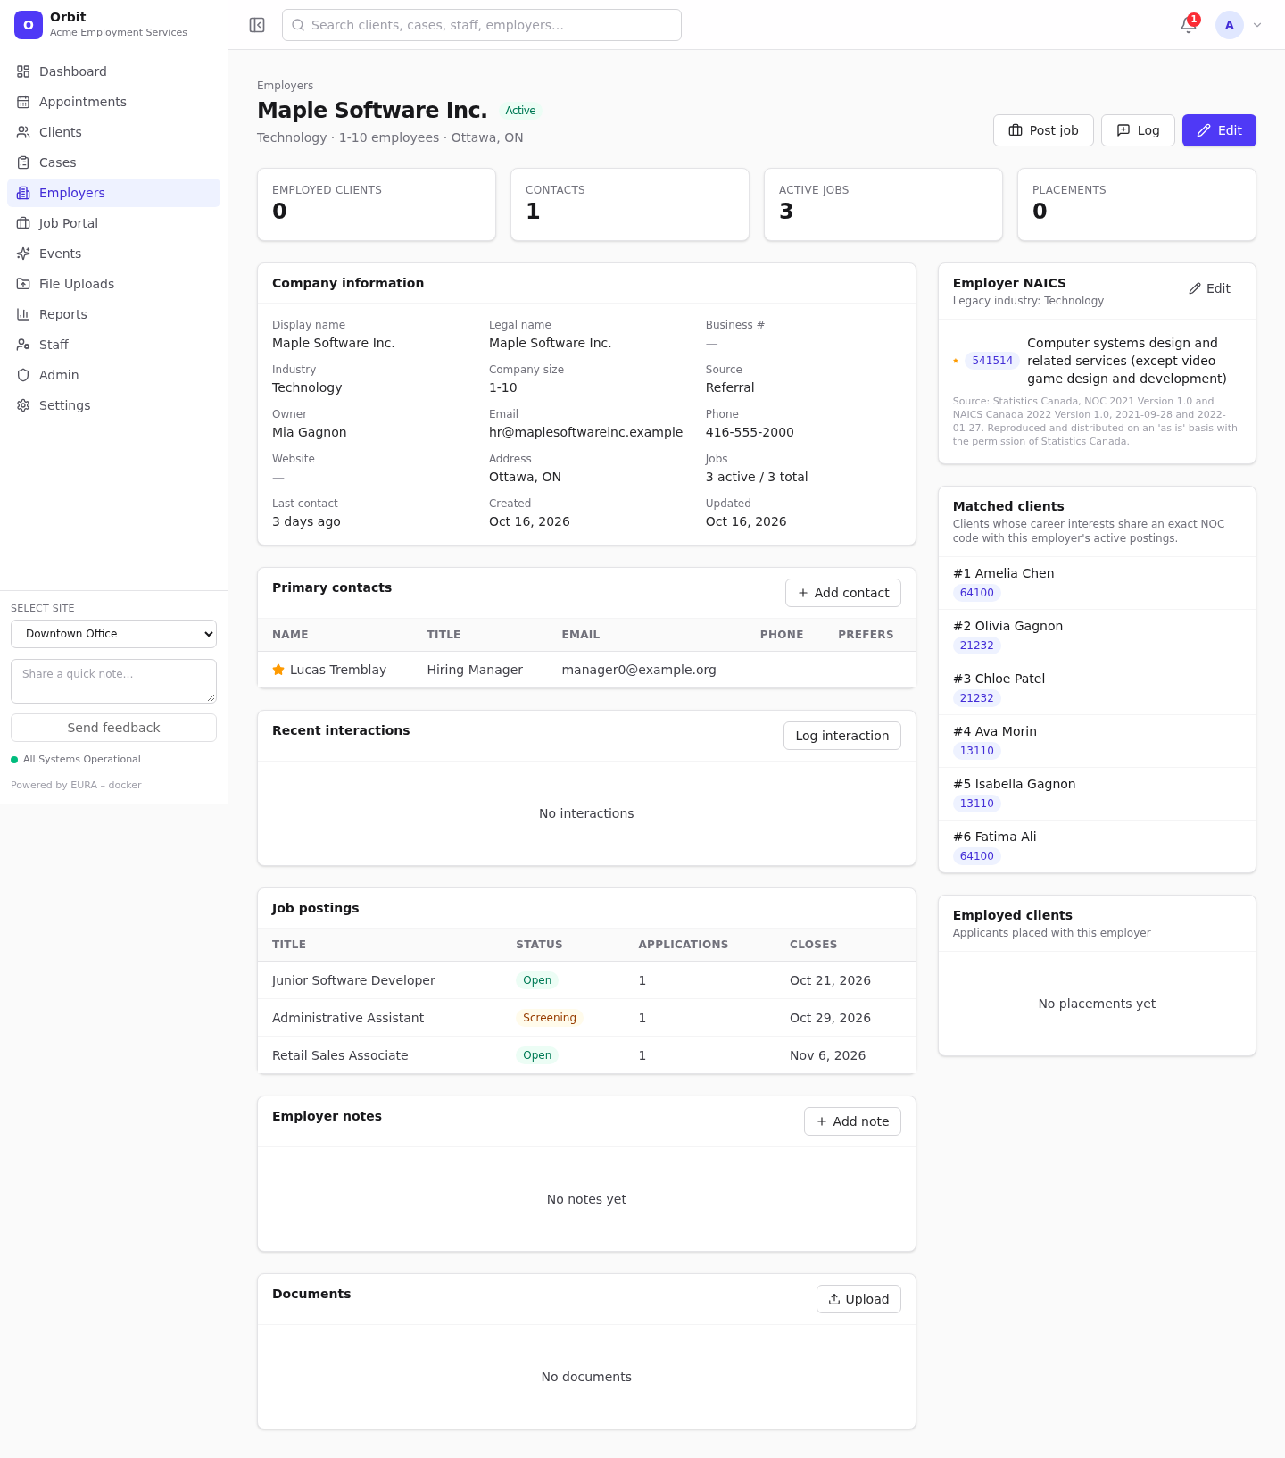Click the user avatar A
1285x1458 pixels.
(x=1230, y=25)
